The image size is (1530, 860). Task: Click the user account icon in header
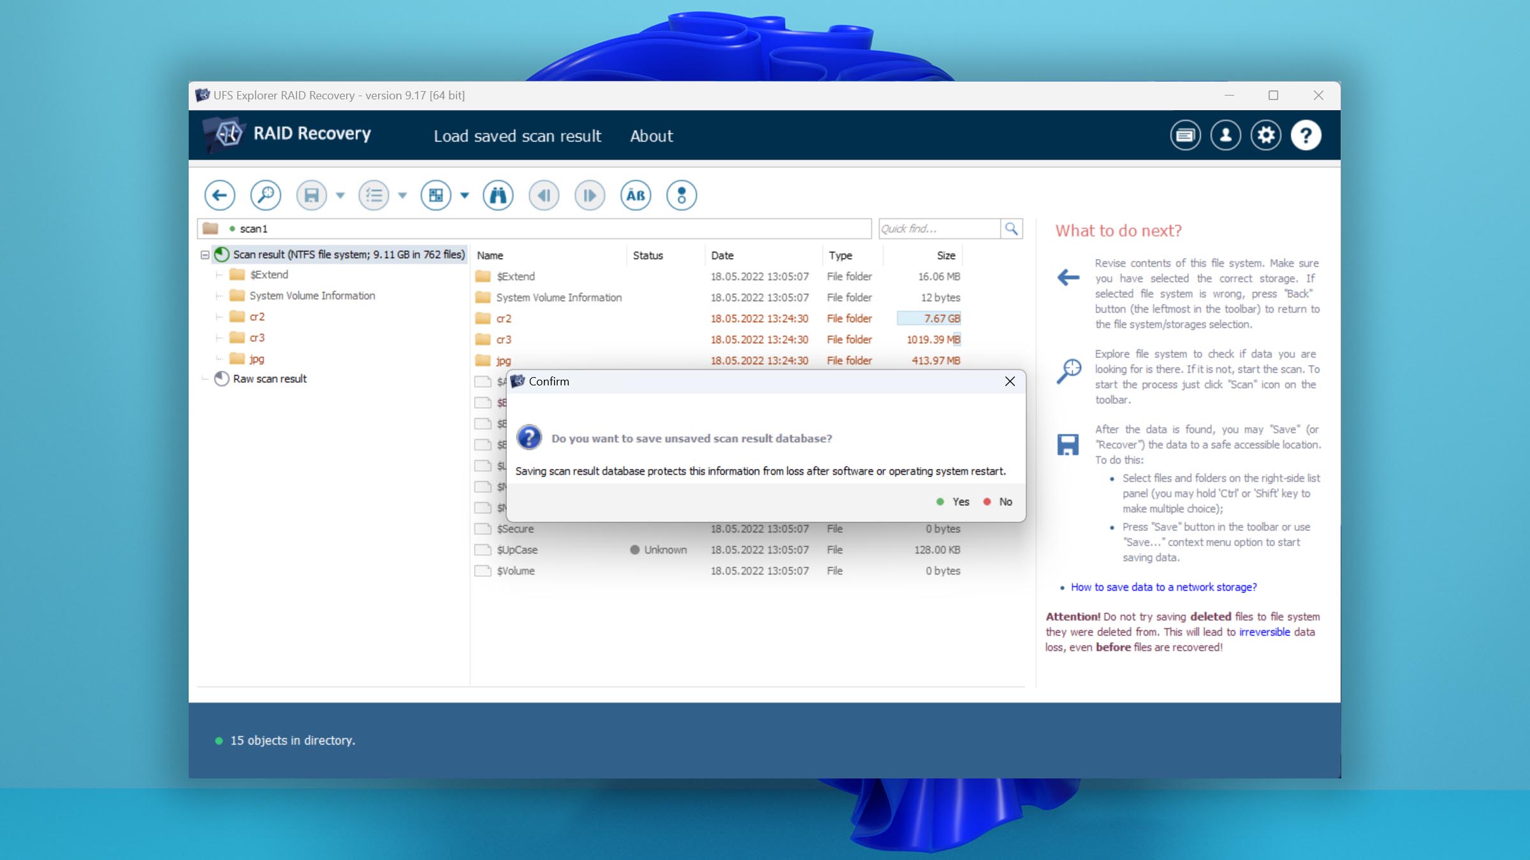[1225, 135]
